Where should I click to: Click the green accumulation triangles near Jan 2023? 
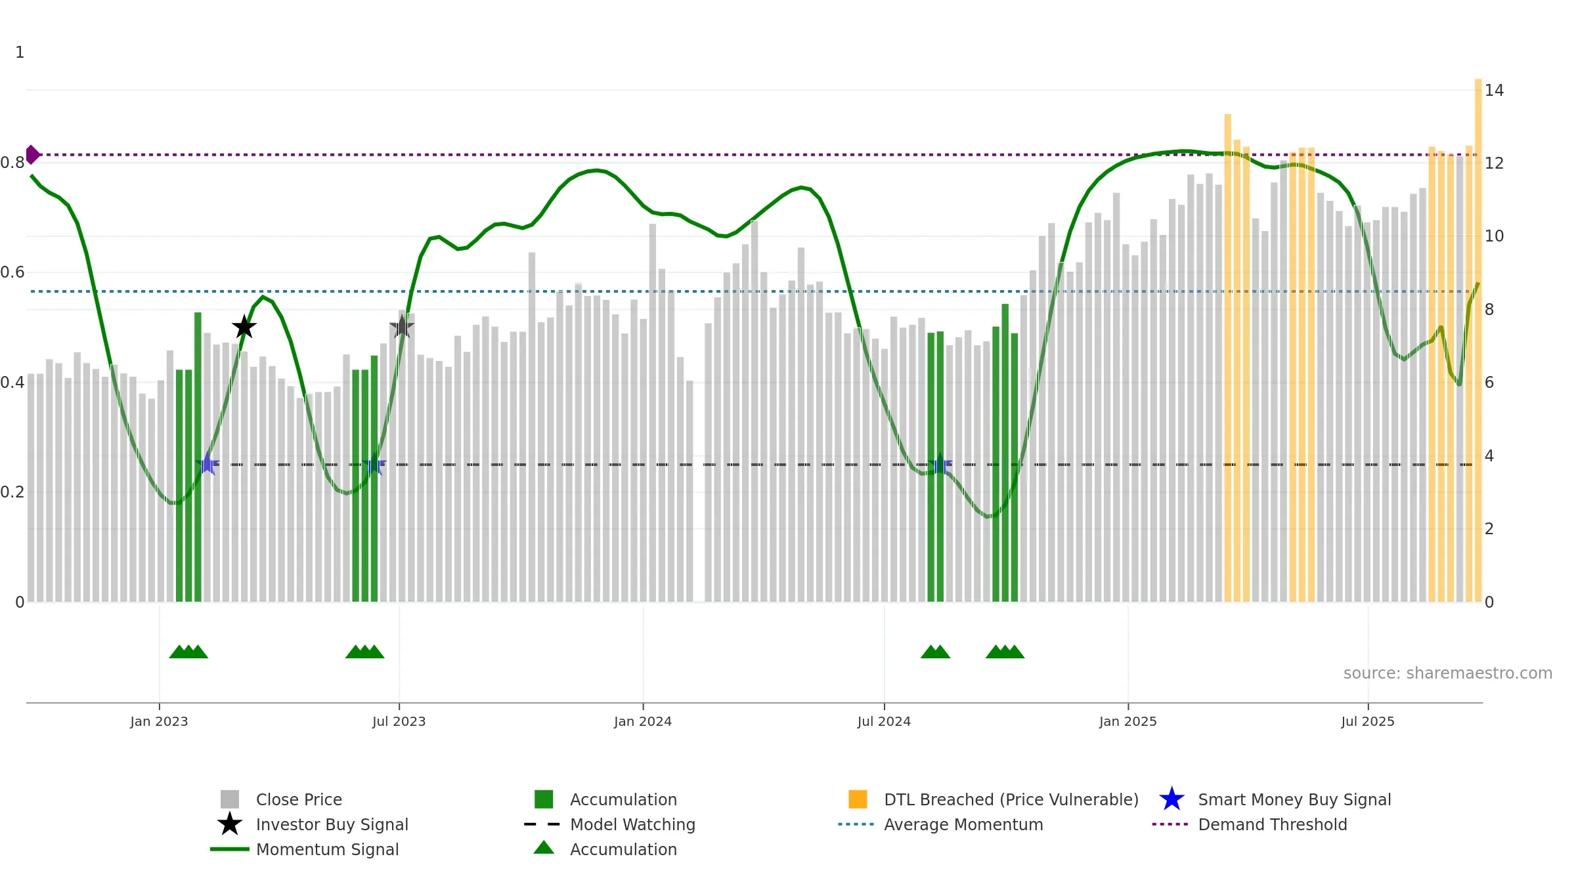188,651
